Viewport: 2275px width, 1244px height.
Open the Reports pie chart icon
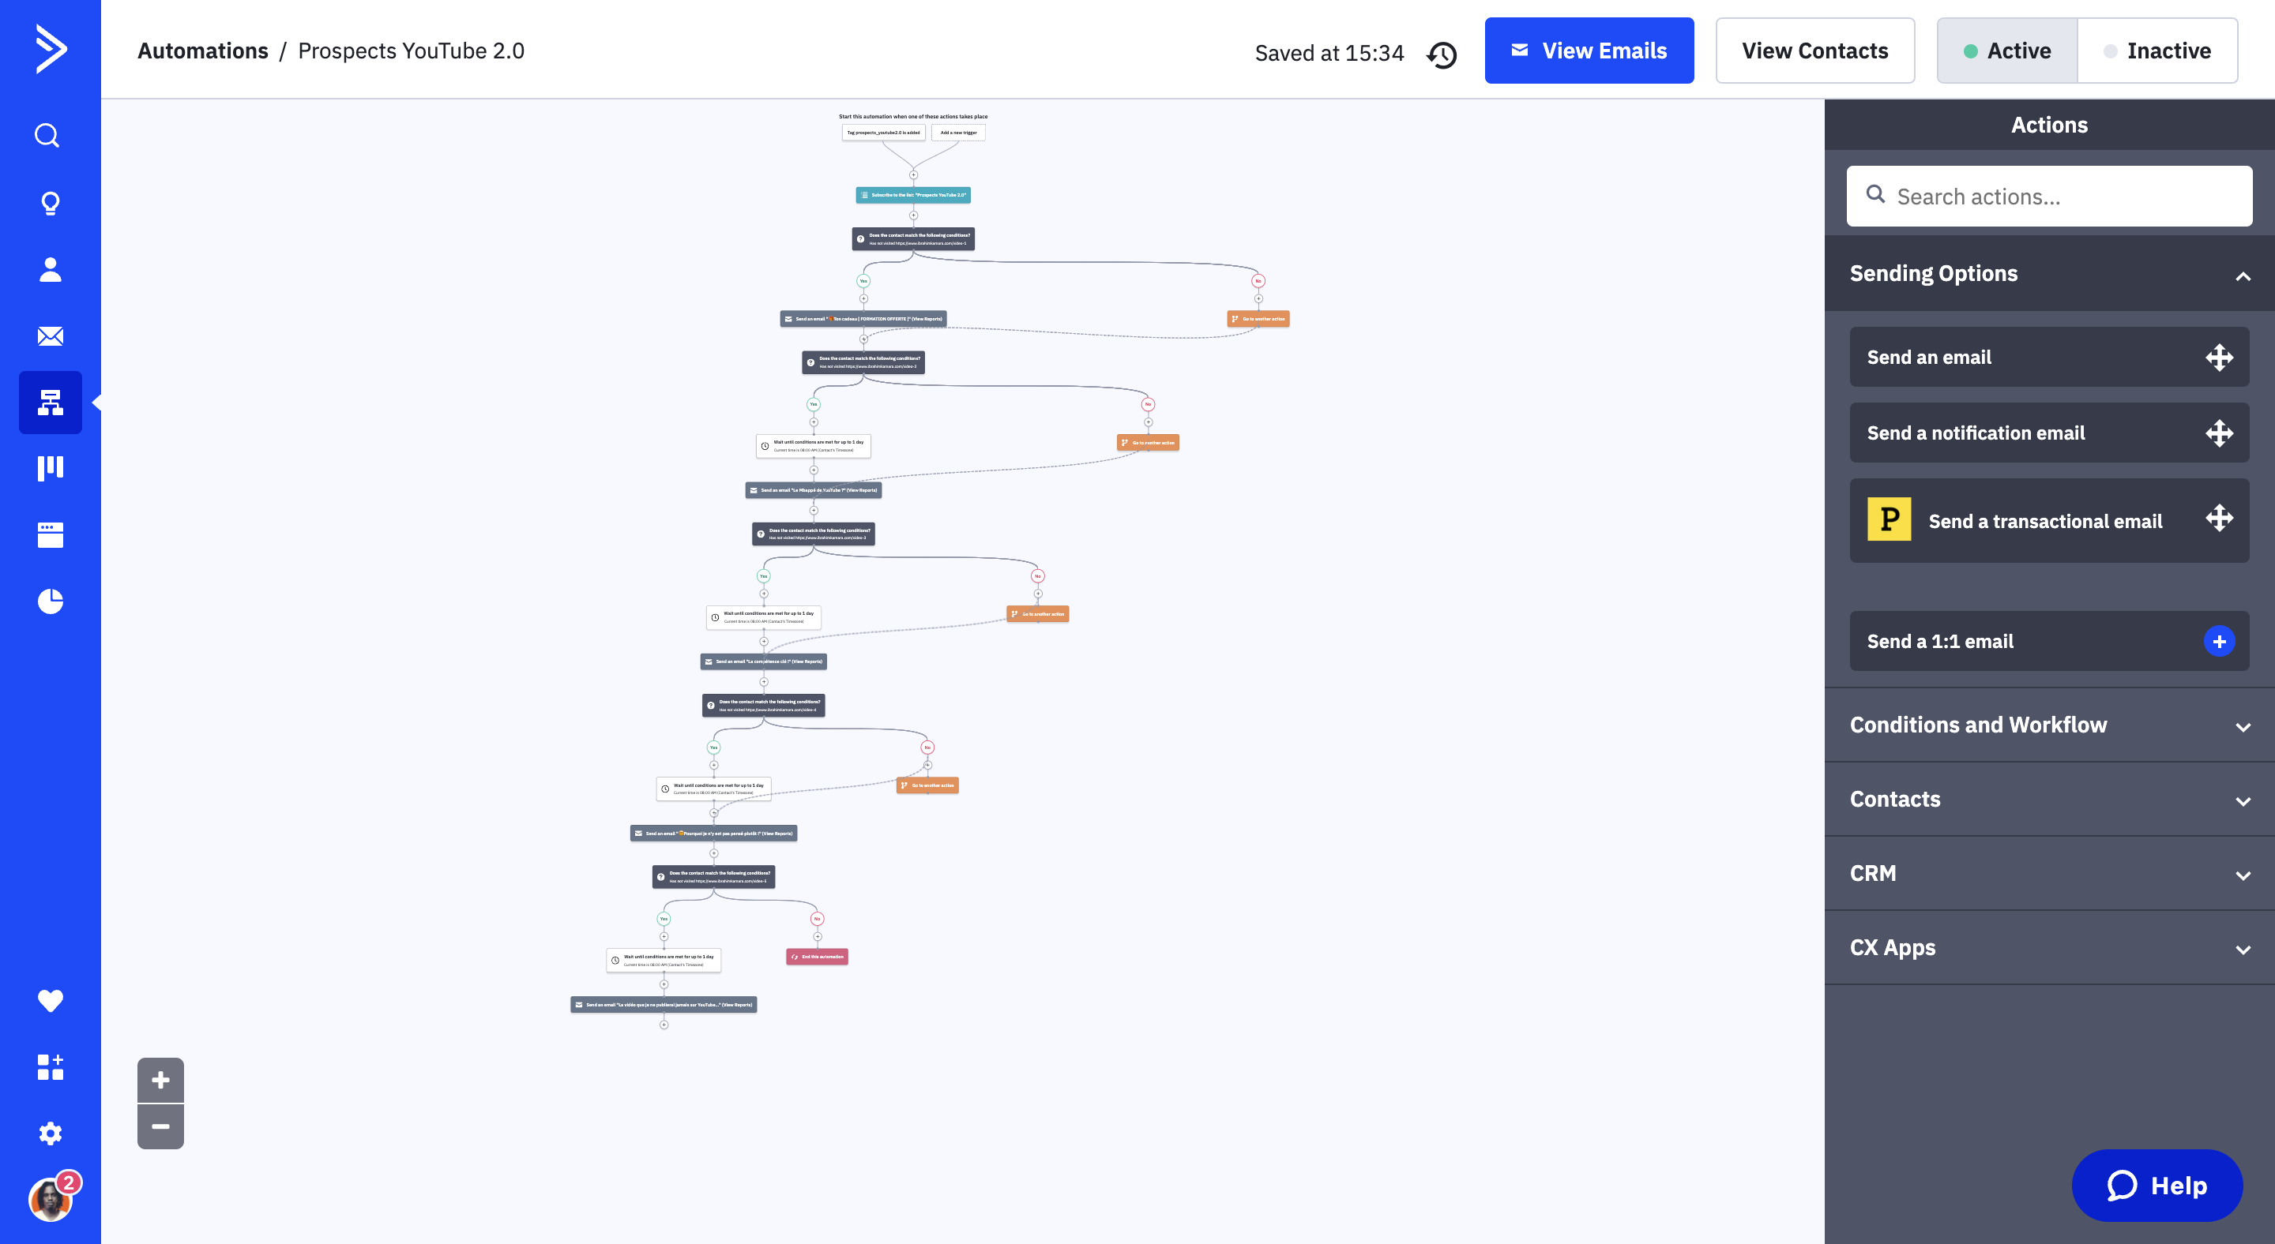pyautogui.click(x=51, y=601)
